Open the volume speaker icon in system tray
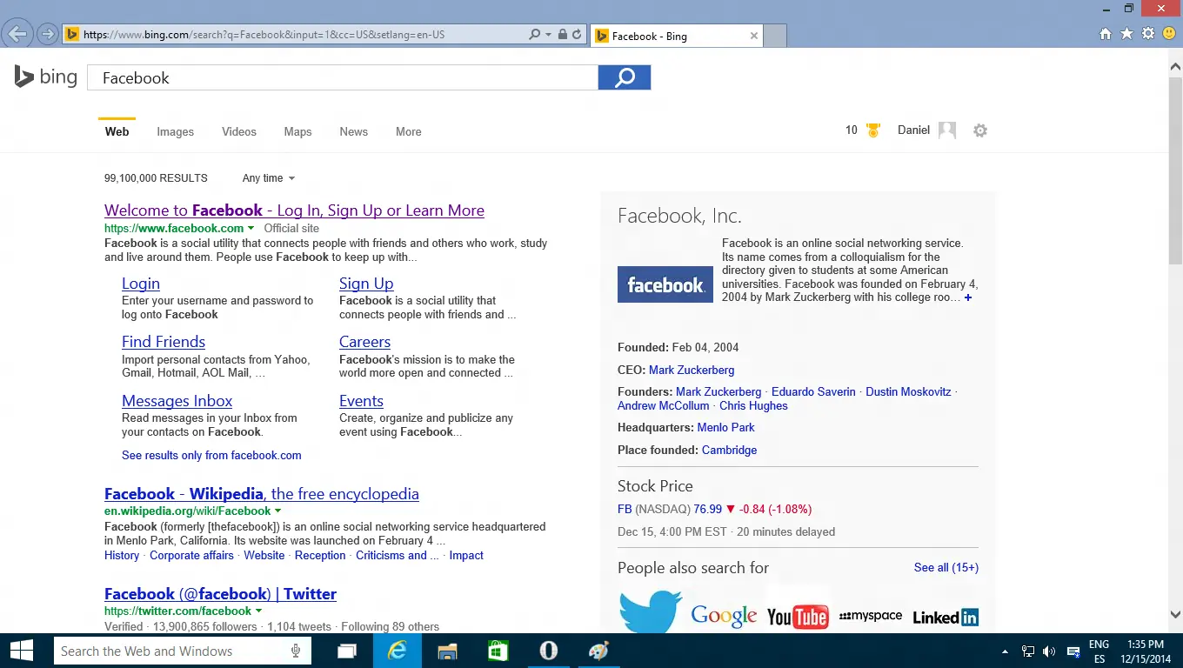Viewport: 1183px width, 668px height. click(1048, 651)
